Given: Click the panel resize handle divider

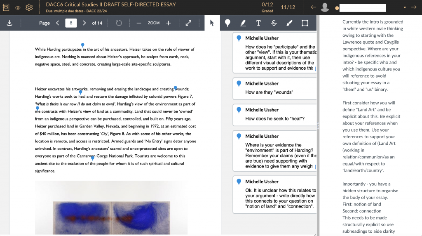Looking at the screenshot, I should (x=318, y=125).
